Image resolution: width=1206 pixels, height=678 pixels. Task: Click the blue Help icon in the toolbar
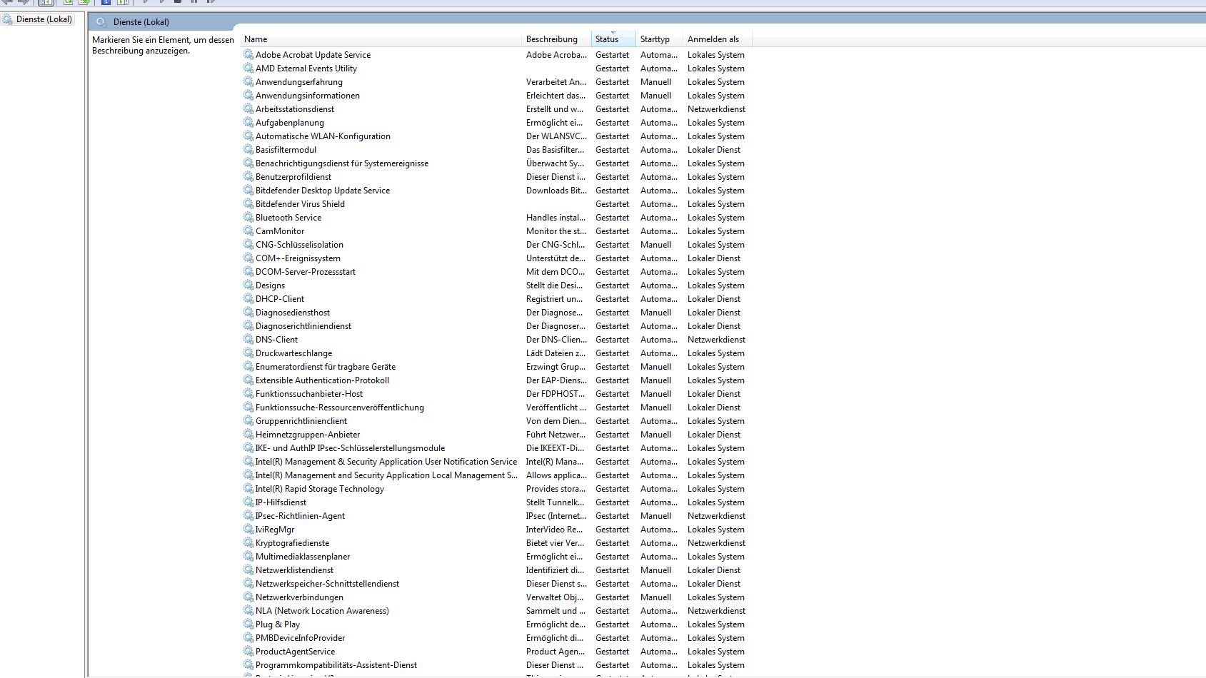click(106, 2)
